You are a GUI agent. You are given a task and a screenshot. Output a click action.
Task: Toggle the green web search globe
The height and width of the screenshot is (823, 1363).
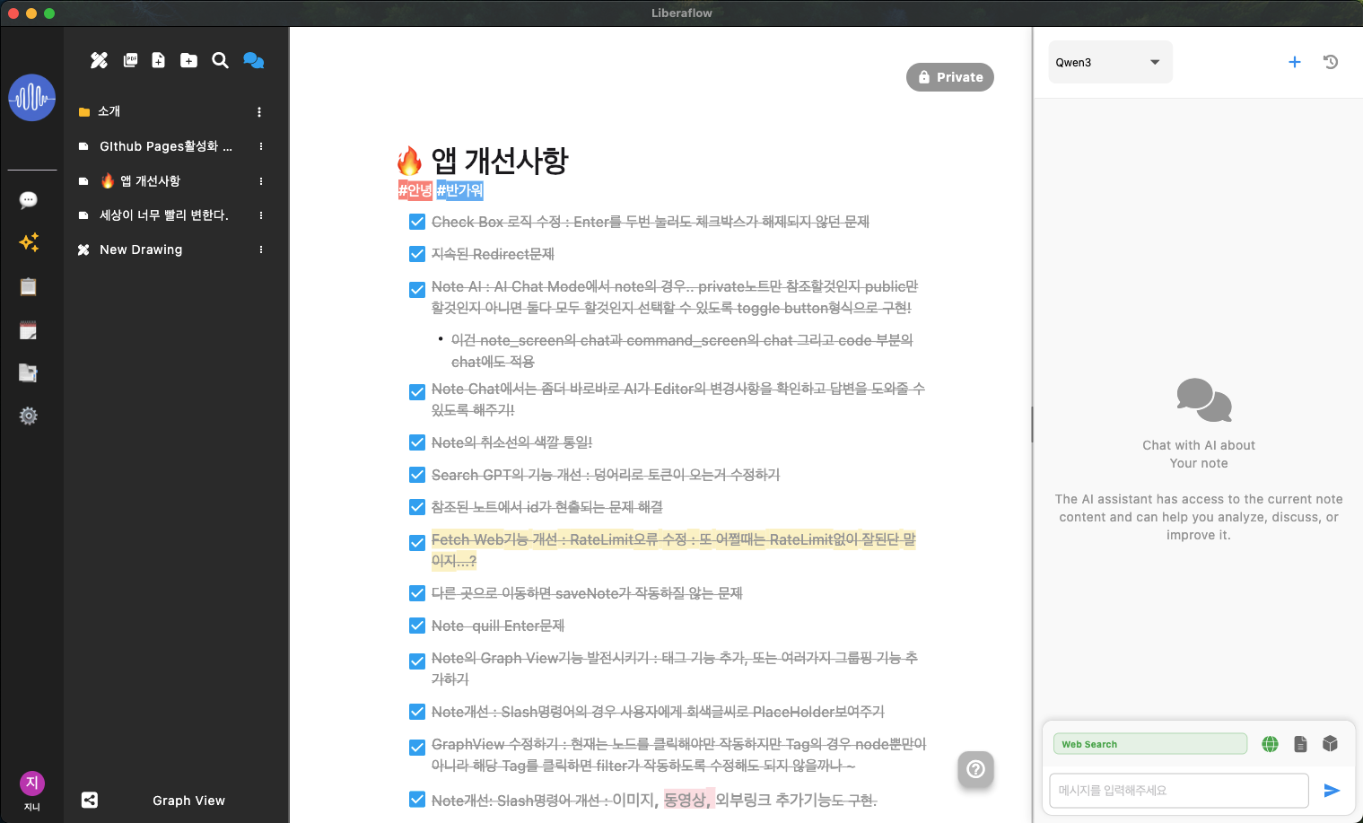click(x=1270, y=744)
